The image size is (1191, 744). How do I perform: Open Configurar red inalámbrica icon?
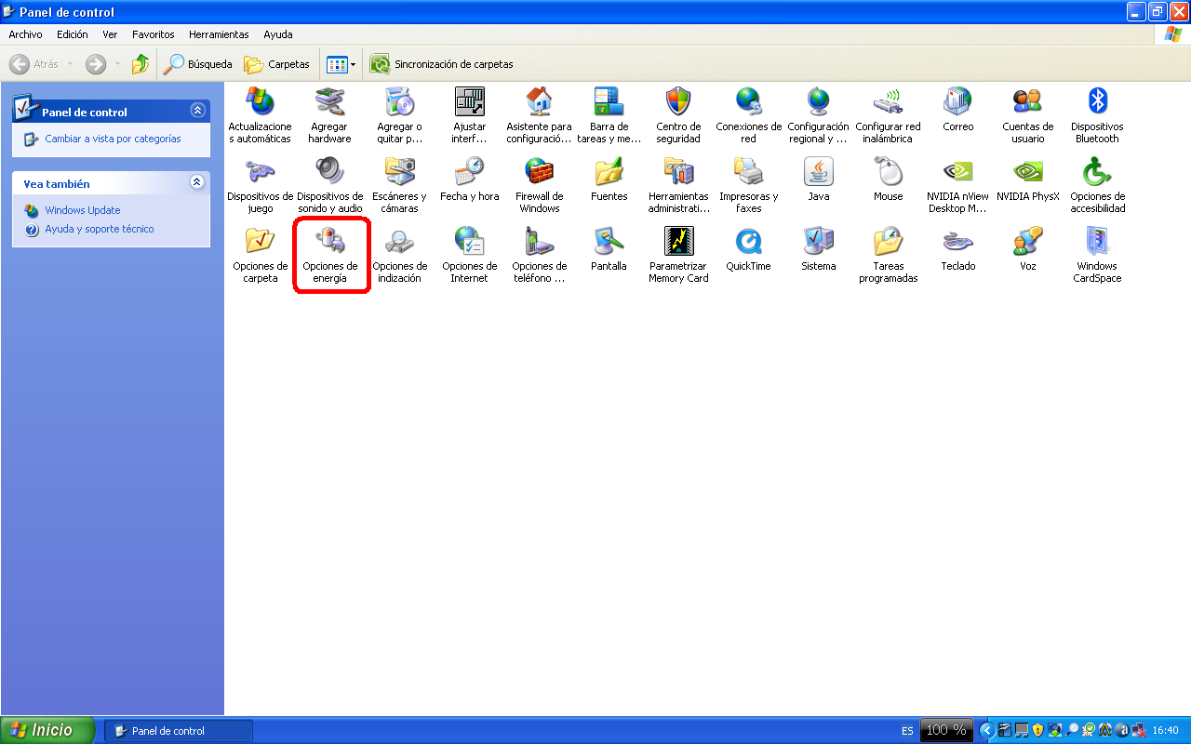889,115
